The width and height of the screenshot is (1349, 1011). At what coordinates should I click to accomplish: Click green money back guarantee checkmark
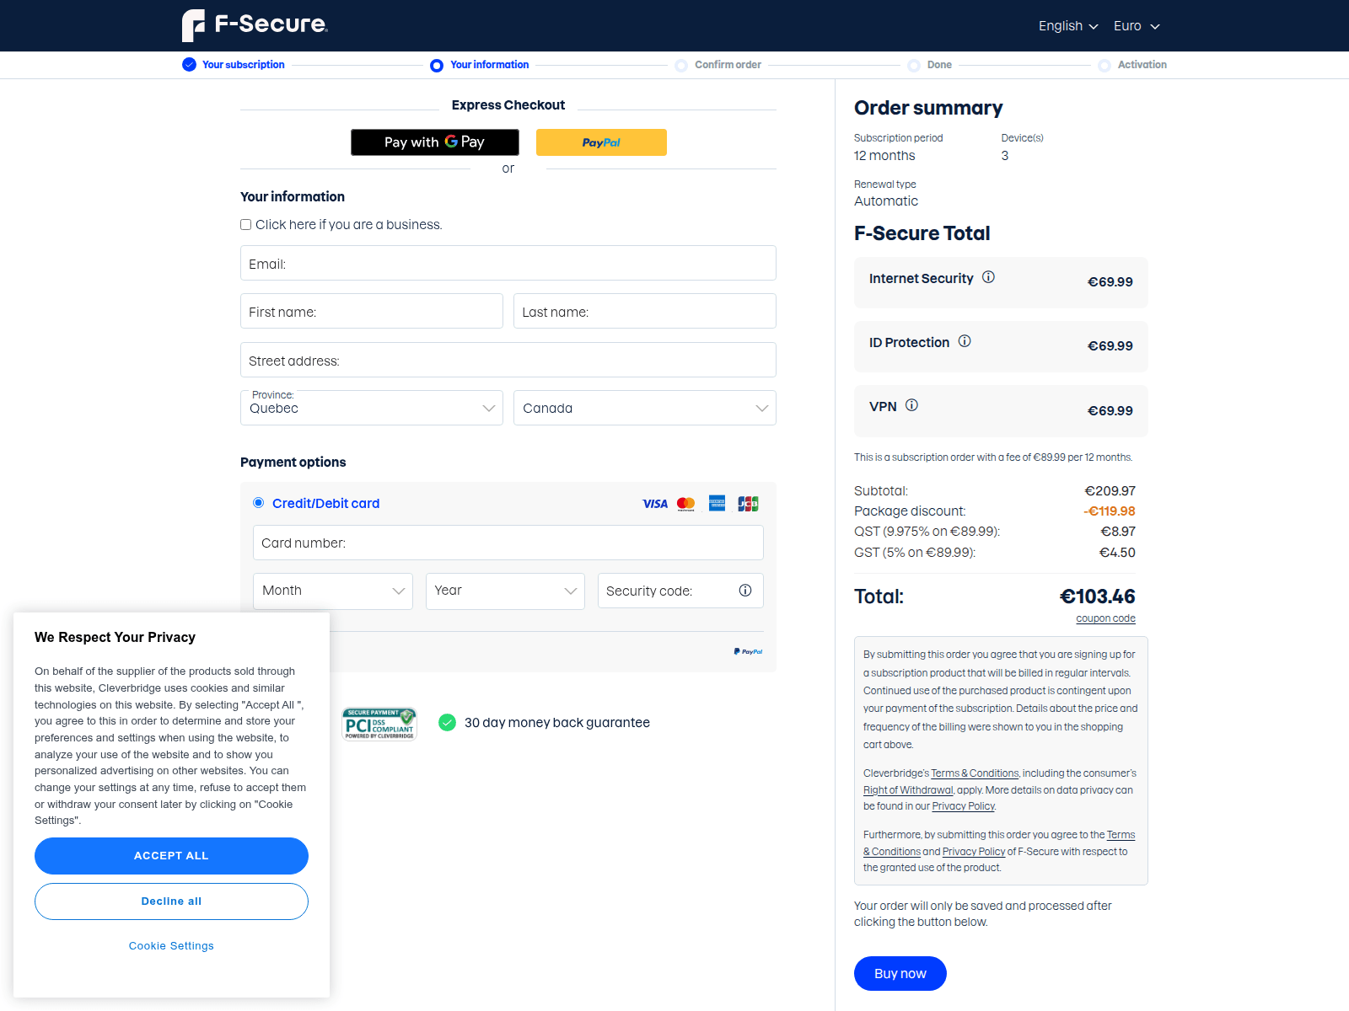(x=448, y=723)
